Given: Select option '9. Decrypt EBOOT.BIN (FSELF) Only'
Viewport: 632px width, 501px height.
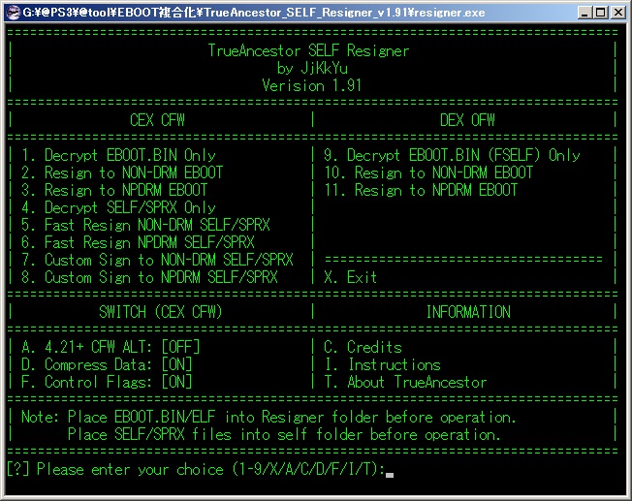Looking at the screenshot, I should coord(452,155).
